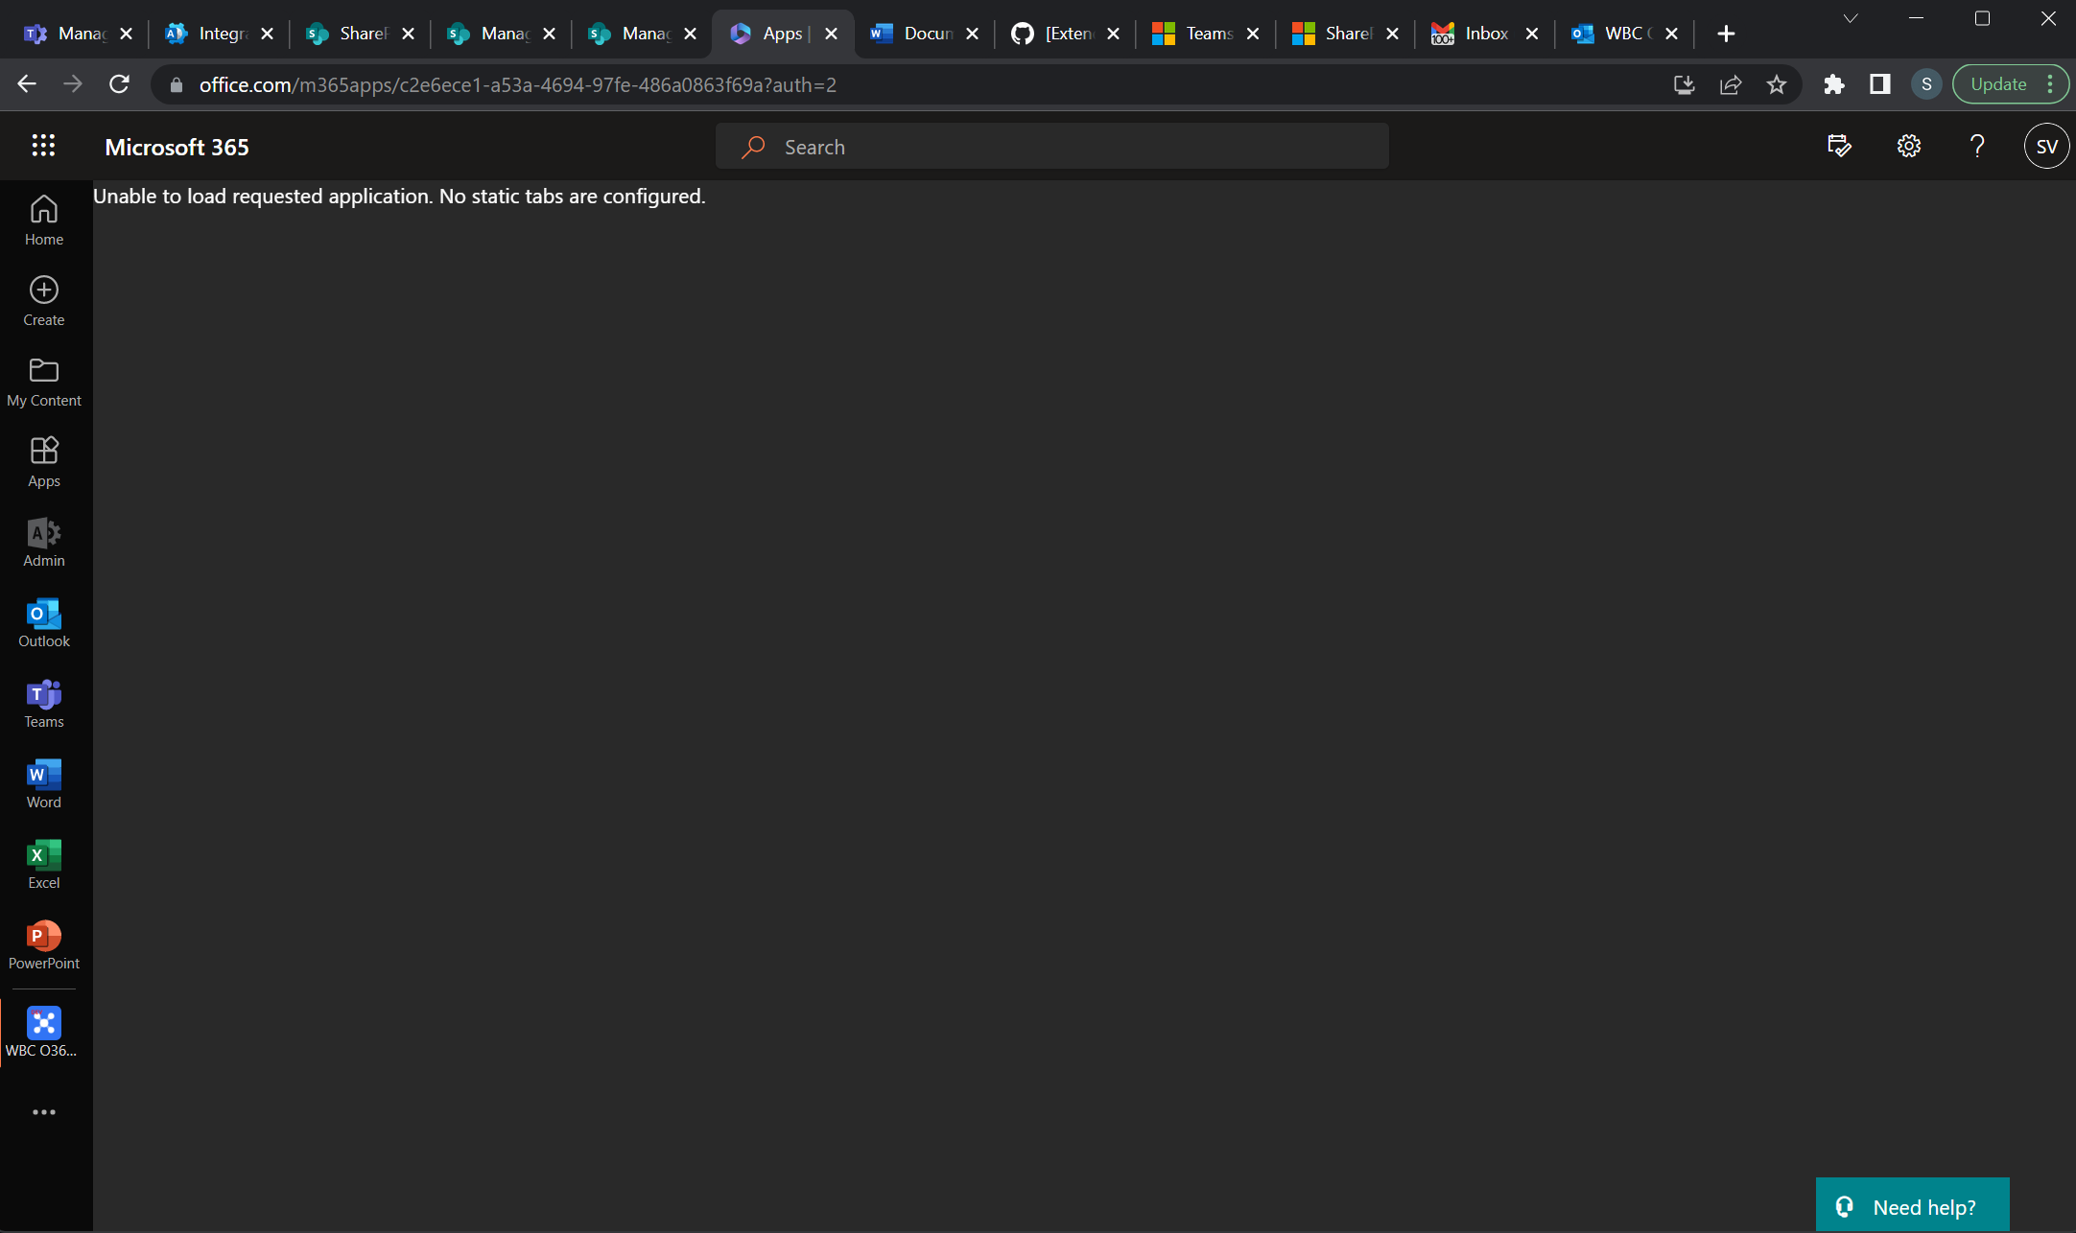Select Home in the navigation
The width and height of the screenshot is (2076, 1233).
click(43, 219)
